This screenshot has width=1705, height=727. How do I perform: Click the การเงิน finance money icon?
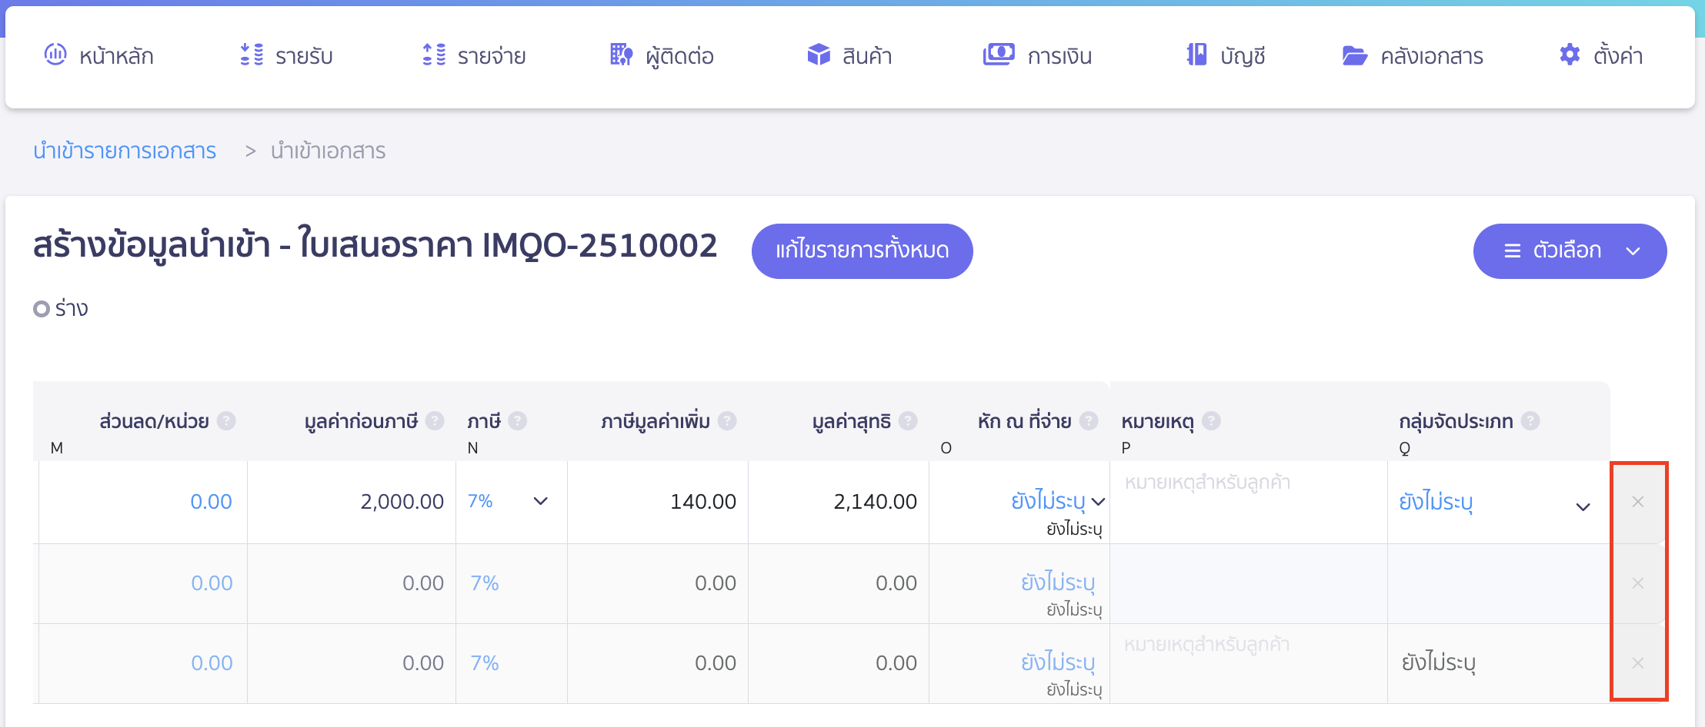tap(998, 55)
